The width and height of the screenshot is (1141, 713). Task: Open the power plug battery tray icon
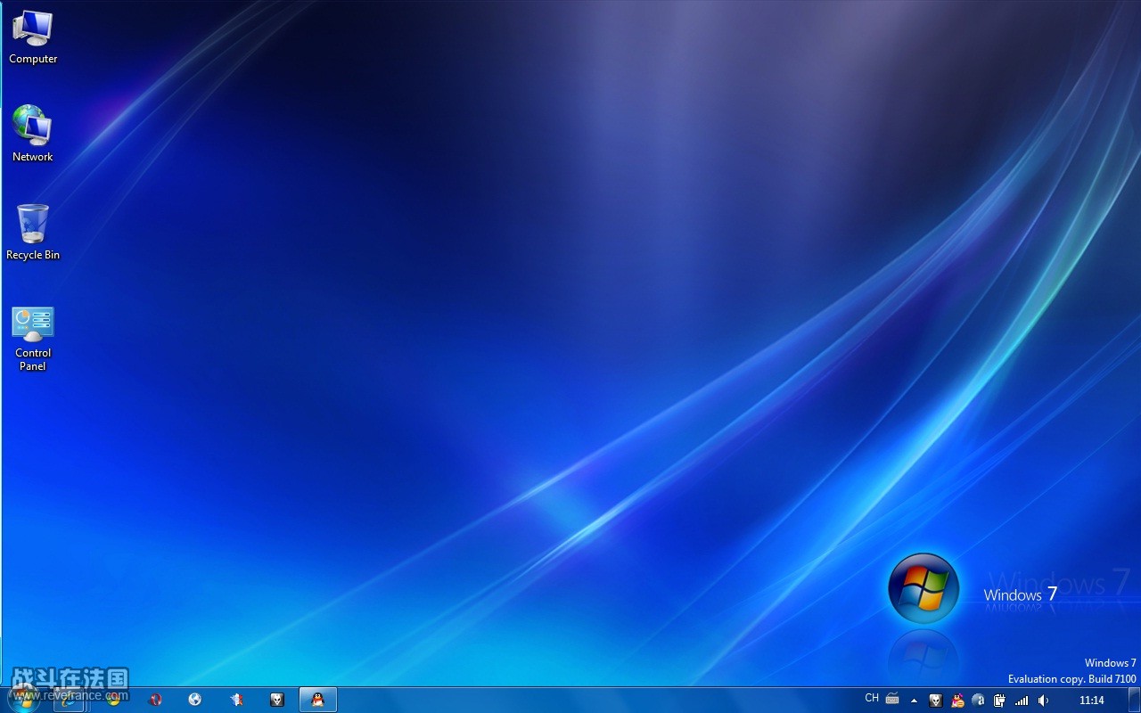coord(1000,701)
